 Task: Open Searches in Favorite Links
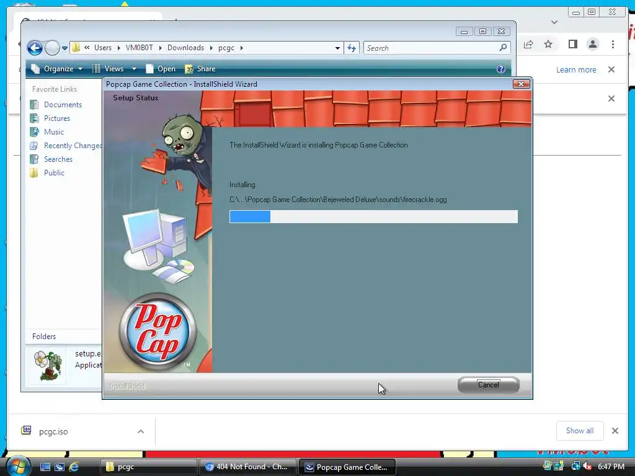pyautogui.click(x=58, y=159)
